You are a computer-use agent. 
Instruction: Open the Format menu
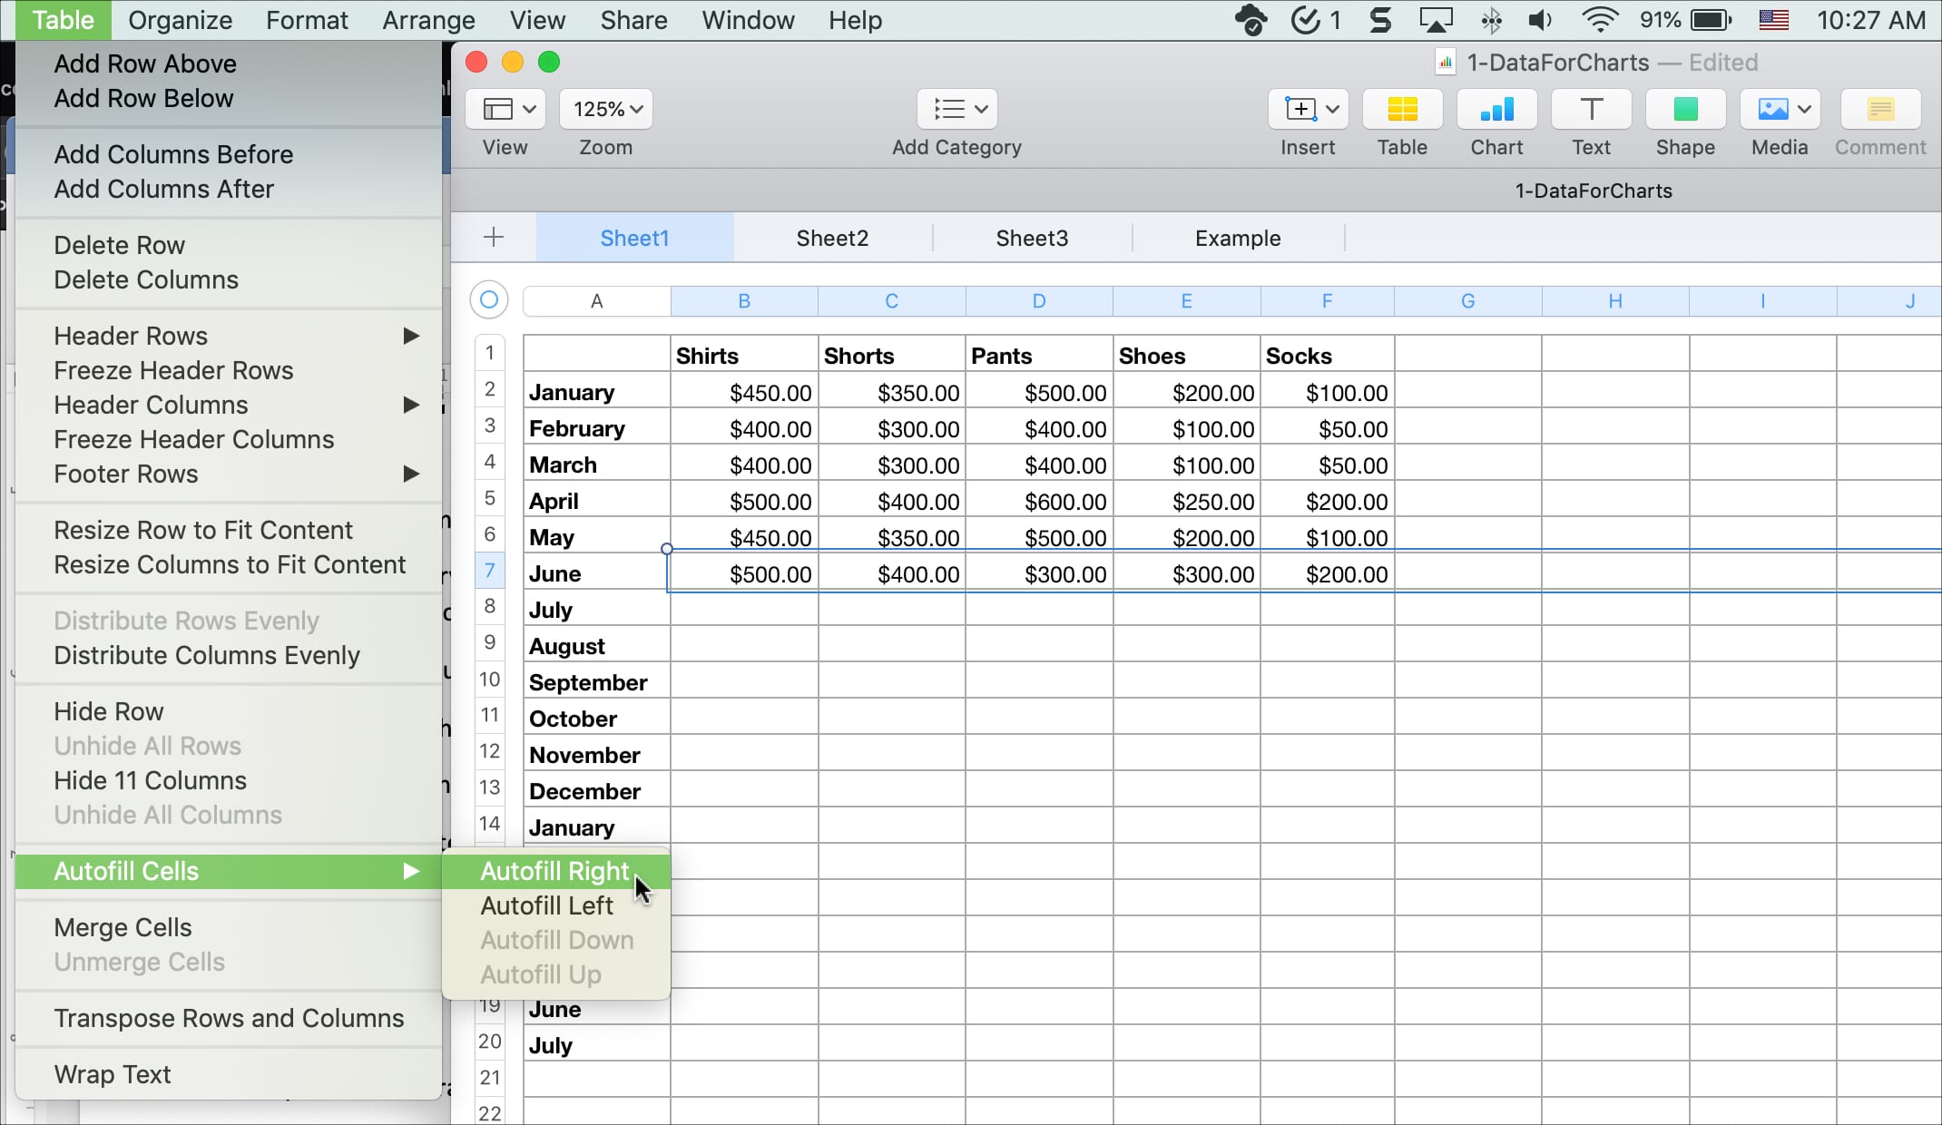[307, 20]
